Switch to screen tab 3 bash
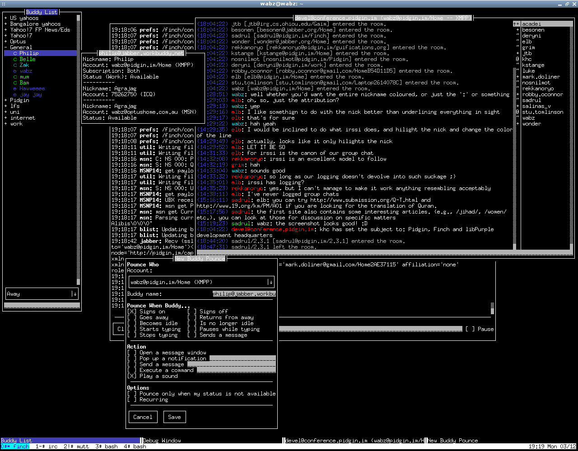Screen dimensions: 578x451 [107, 446]
